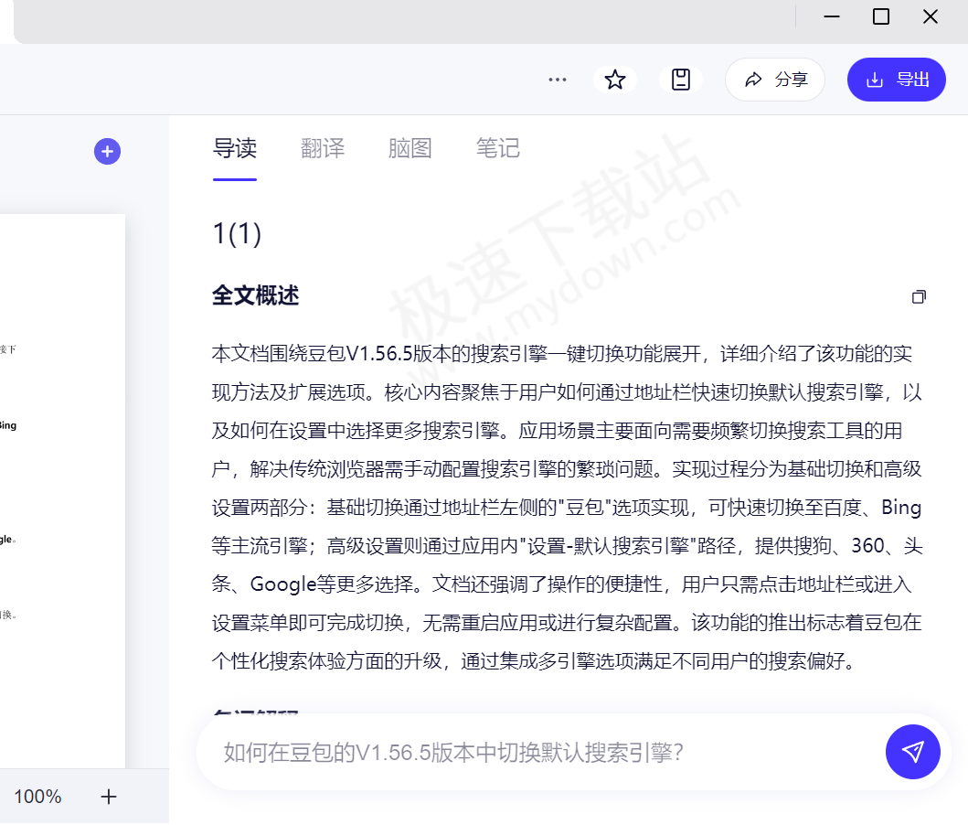This screenshot has height=825, width=968.
Task: Click the 分享 share button
Action: [x=775, y=80]
